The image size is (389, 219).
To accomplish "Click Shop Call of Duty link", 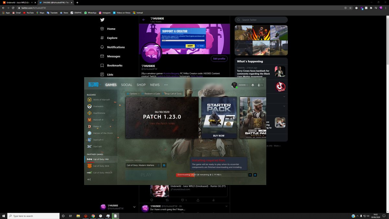I will (x=172, y=94).
